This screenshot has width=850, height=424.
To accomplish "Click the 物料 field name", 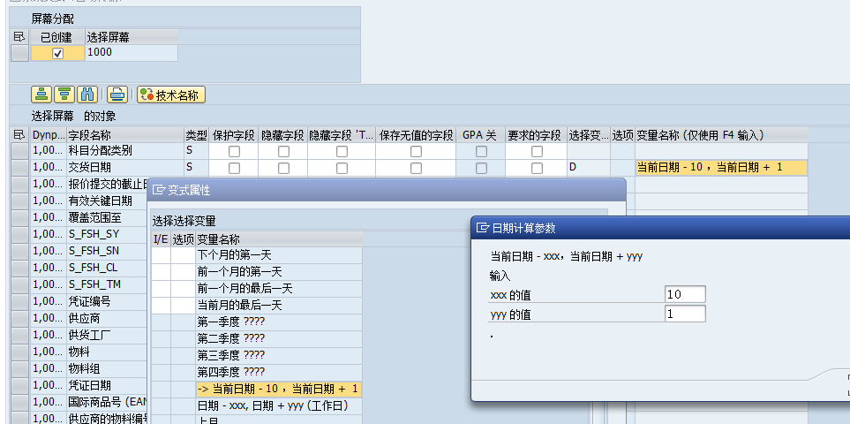I will point(79,352).
